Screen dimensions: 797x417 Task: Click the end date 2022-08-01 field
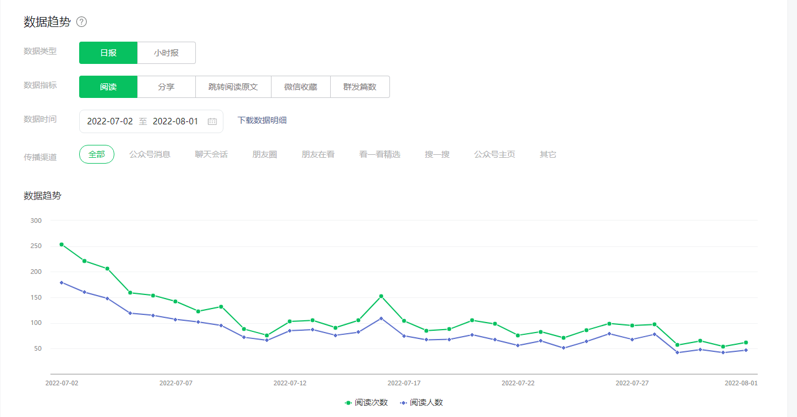pos(175,121)
